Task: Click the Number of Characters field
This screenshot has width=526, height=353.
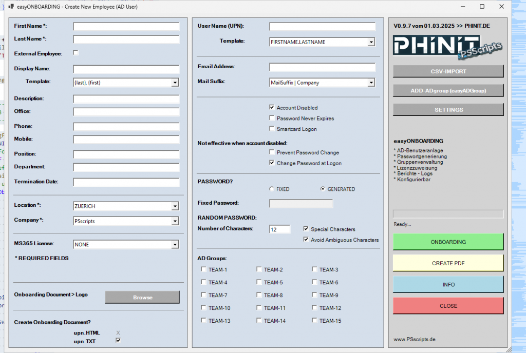Action: (x=279, y=229)
